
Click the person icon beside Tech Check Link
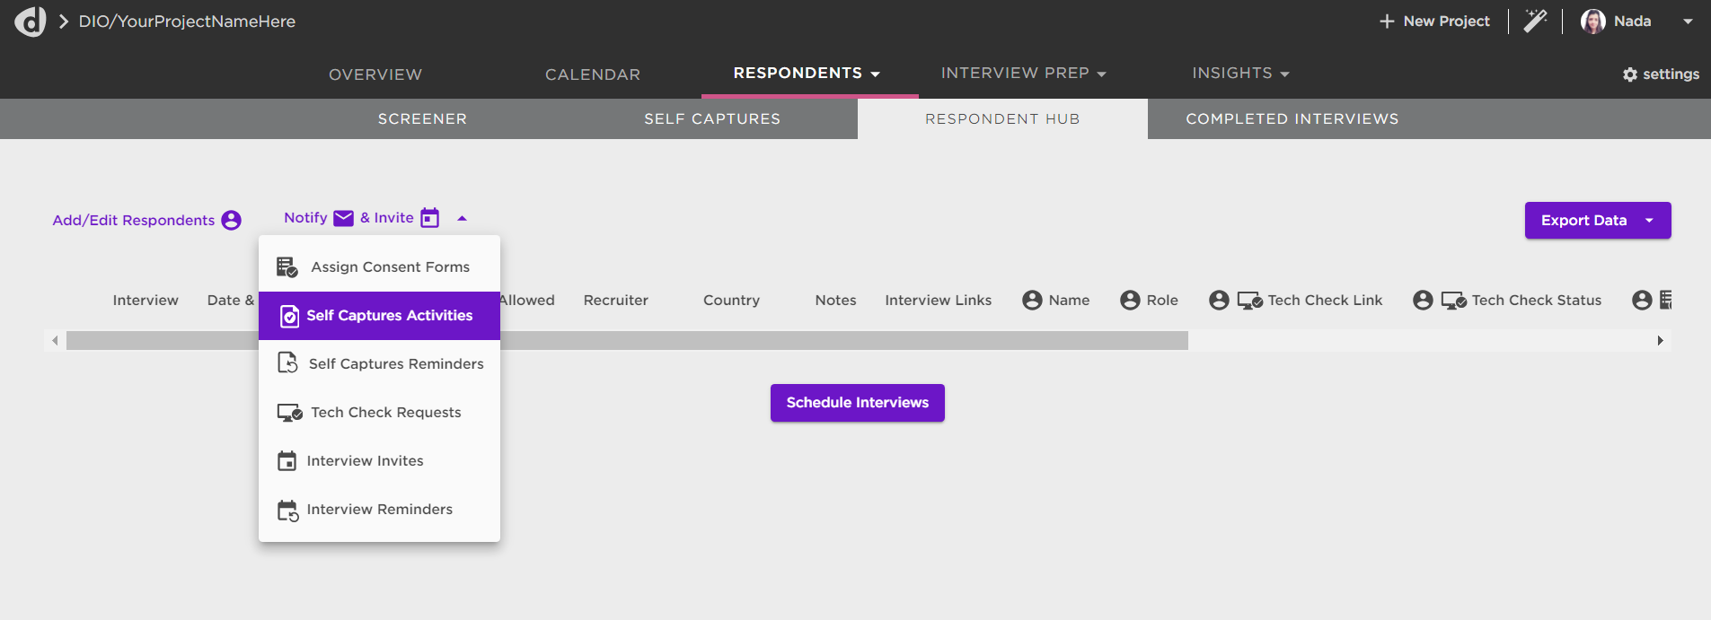(x=1219, y=301)
